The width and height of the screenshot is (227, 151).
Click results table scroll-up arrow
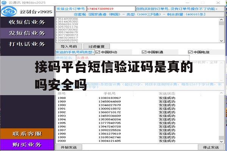click(x=221, y=93)
